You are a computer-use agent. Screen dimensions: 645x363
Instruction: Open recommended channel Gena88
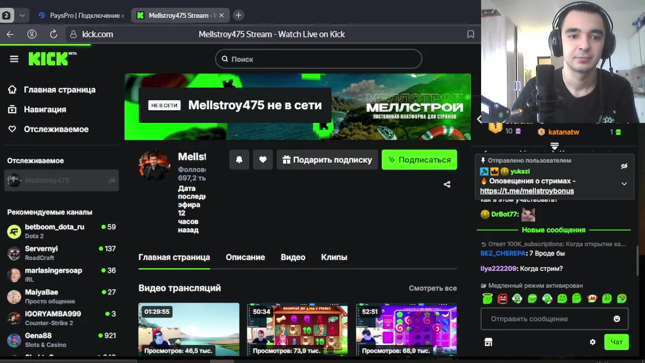61,339
